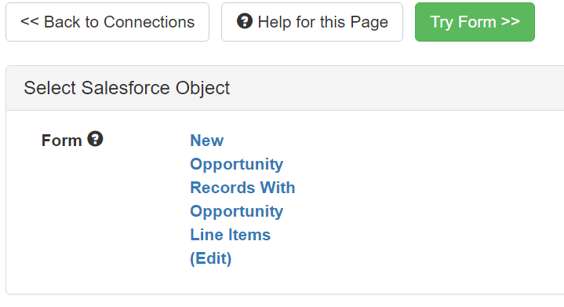Click the >> arrows on Try Form
Screen dimensions: 564x307
(511, 22)
